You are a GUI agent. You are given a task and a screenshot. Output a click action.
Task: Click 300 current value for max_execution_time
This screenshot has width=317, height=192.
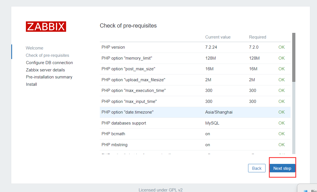point(209,91)
